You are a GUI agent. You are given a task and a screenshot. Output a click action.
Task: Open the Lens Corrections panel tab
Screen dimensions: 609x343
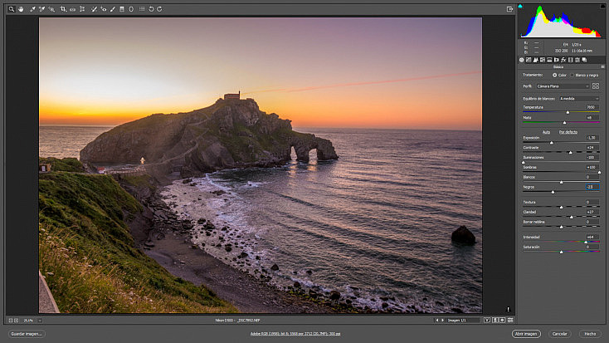click(x=557, y=60)
